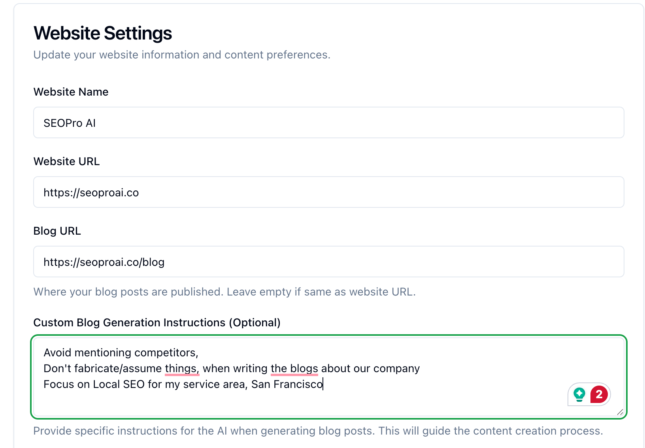Click the underlined word "things,"

(181, 369)
